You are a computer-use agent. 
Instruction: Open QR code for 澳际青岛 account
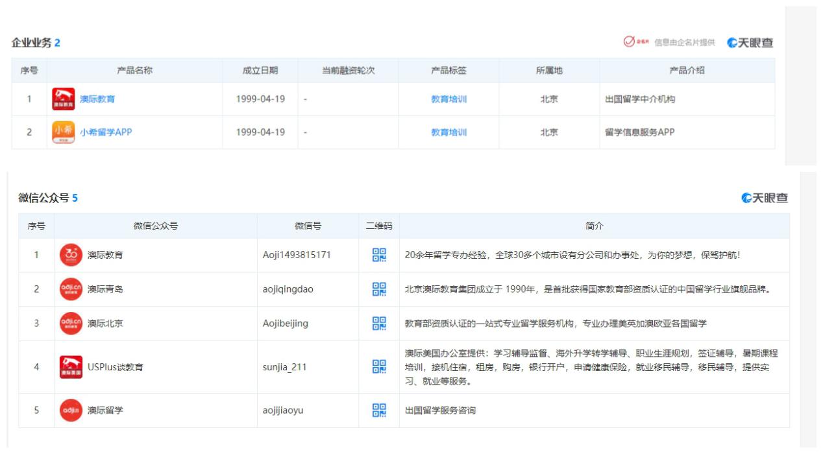point(379,289)
